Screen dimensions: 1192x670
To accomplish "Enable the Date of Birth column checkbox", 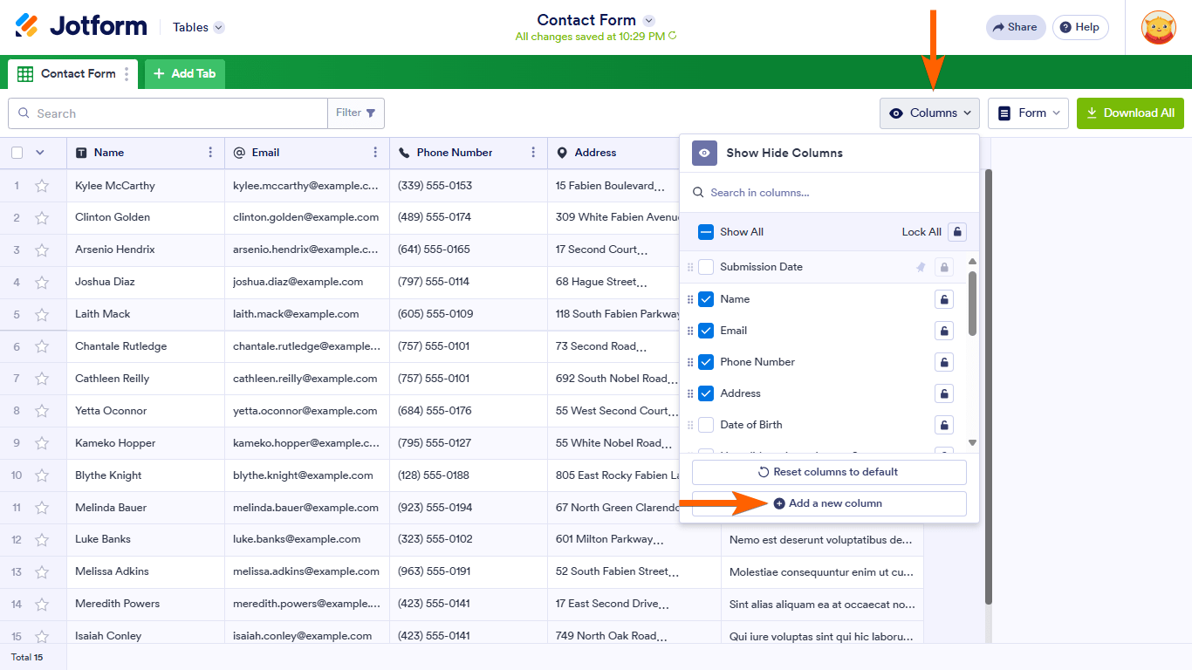I will point(706,425).
